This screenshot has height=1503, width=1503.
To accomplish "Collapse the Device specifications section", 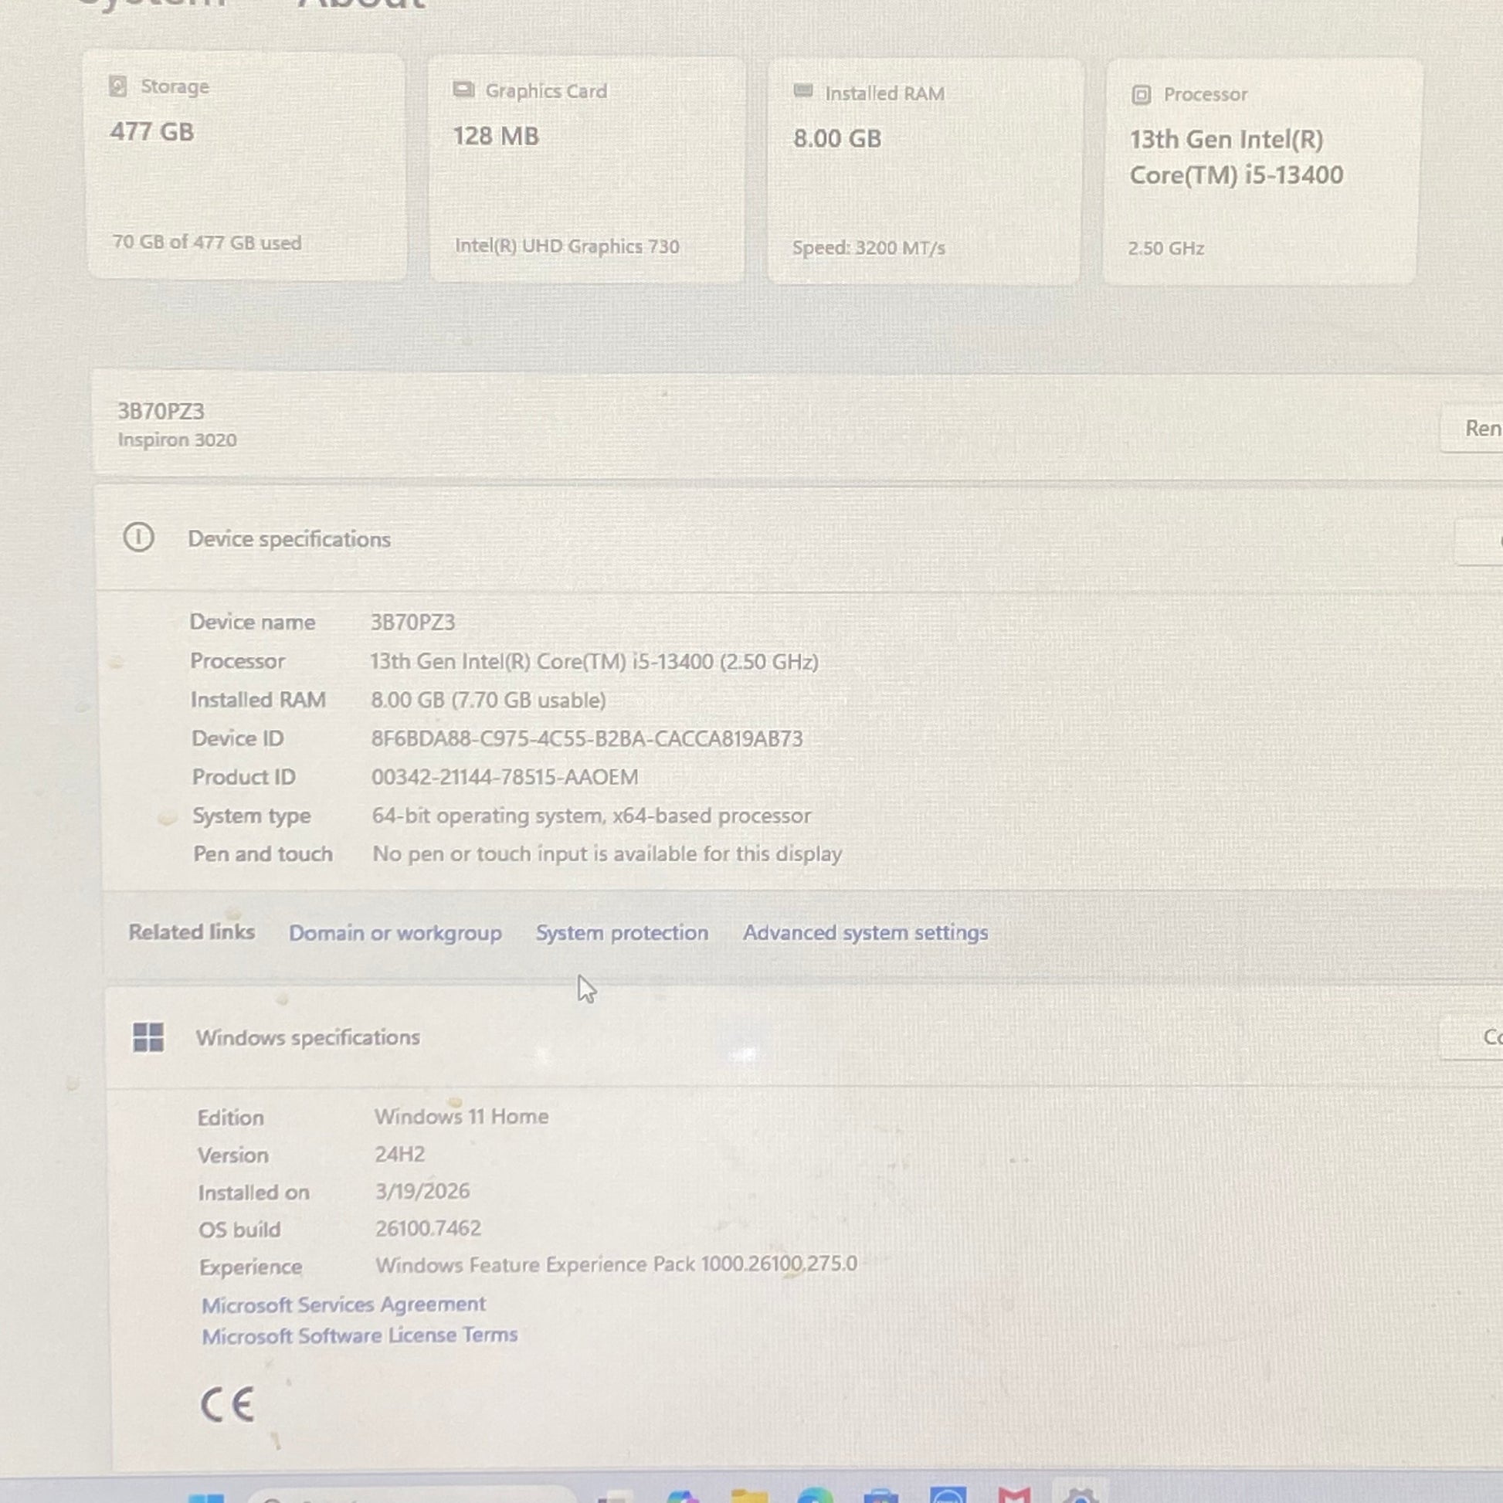I will 290,539.
